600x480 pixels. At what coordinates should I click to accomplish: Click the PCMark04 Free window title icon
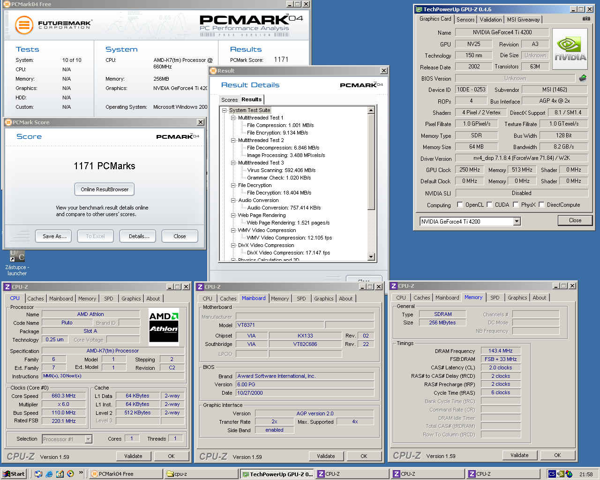pos(7,4)
